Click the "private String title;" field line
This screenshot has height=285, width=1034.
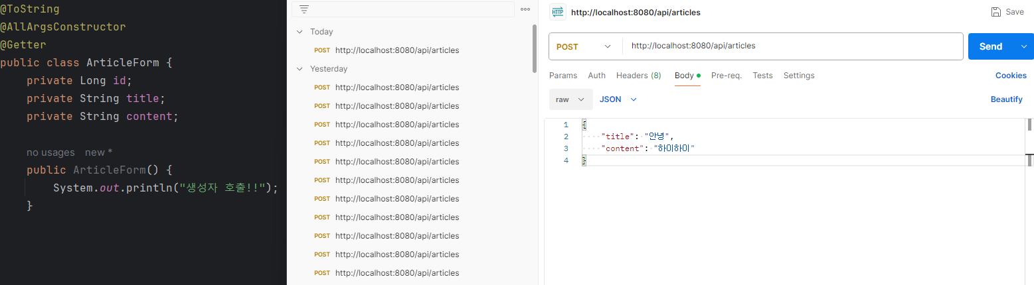tap(96, 99)
